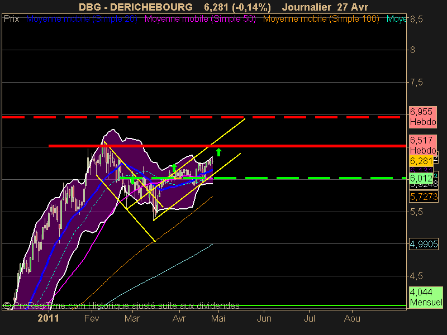Click the "5,5" price axis value

click(x=416, y=212)
